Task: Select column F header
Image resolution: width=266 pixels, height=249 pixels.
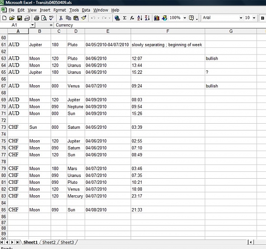Action: point(168,31)
